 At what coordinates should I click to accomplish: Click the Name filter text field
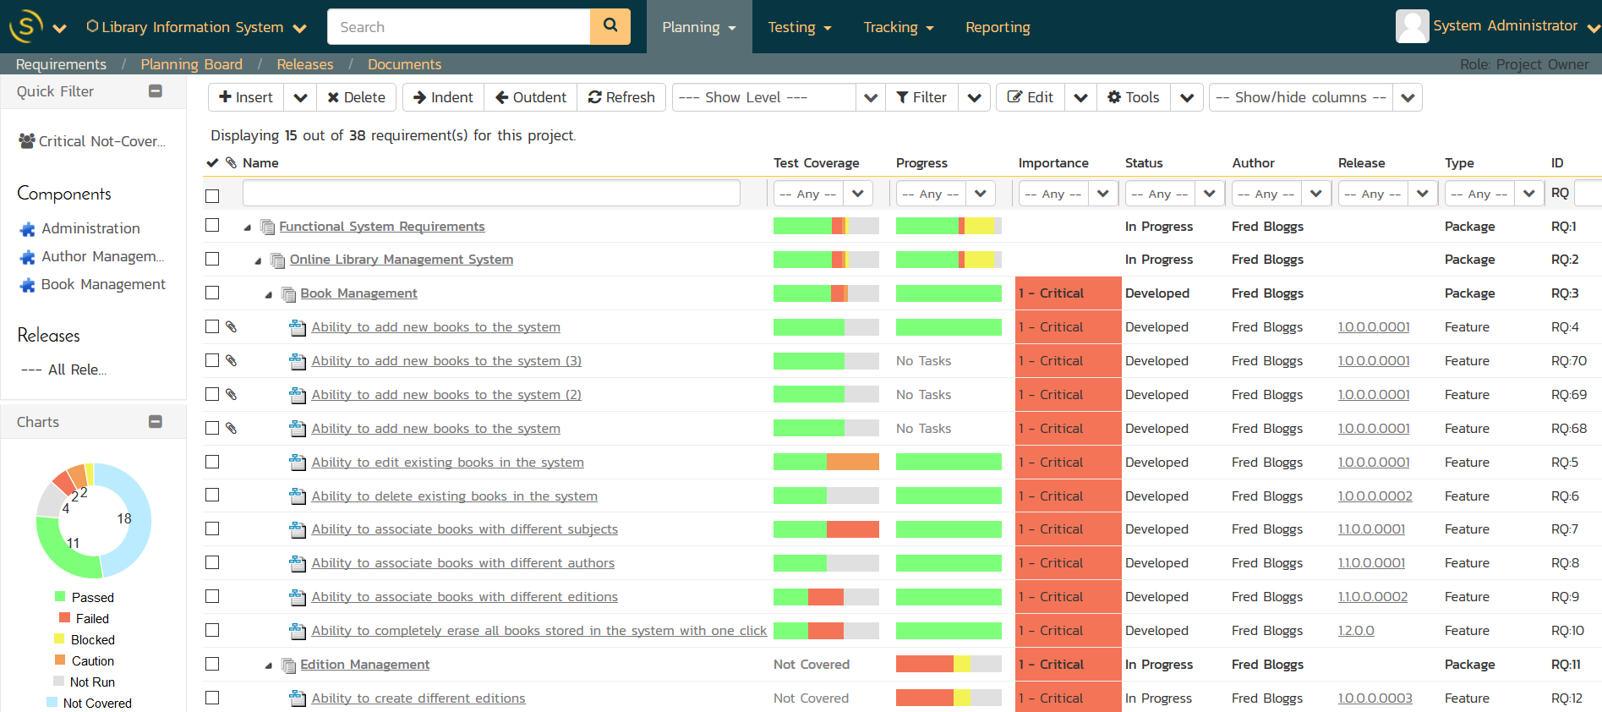pos(490,194)
